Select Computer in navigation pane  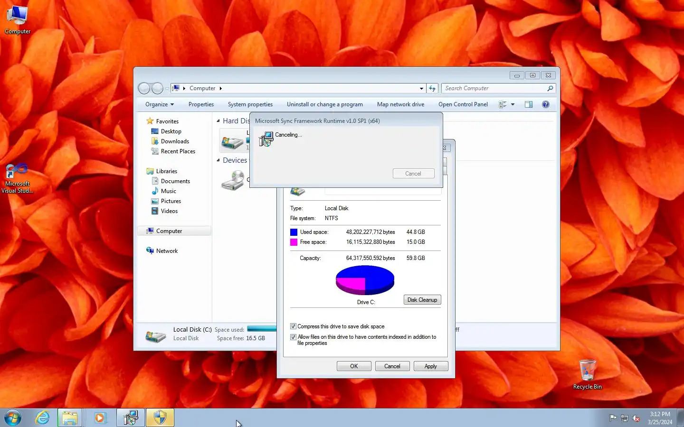(174, 231)
